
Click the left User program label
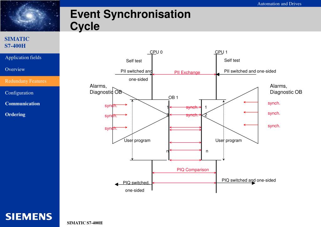point(137,140)
